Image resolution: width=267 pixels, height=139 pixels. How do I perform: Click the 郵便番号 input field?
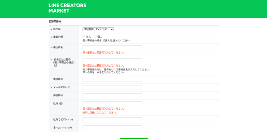coord(112,96)
